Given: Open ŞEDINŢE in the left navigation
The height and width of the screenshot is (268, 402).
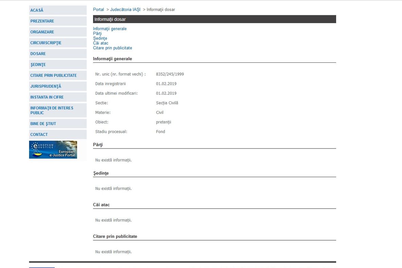Looking at the screenshot, I should point(38,64).
